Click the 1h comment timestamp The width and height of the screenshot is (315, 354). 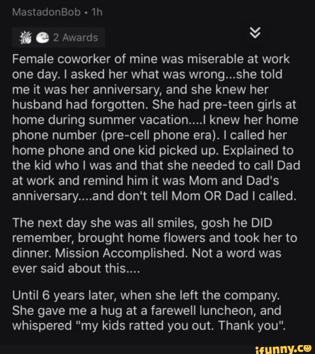click(97, 12)
